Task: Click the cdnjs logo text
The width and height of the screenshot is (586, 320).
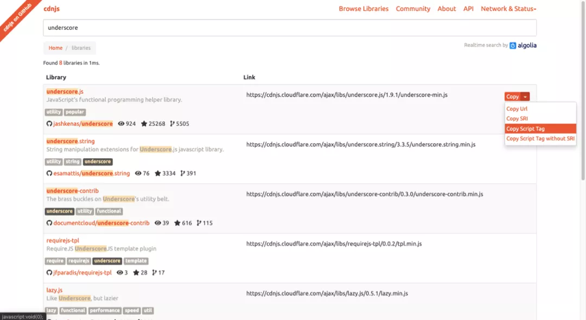Action: point(52,9)
